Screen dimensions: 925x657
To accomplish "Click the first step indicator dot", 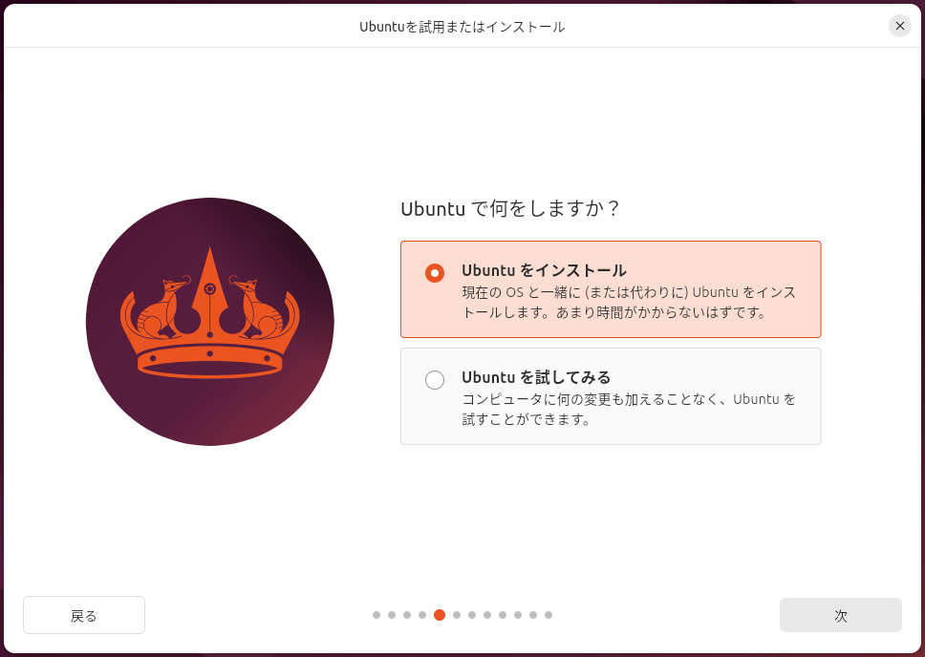I will coord(376,615).
